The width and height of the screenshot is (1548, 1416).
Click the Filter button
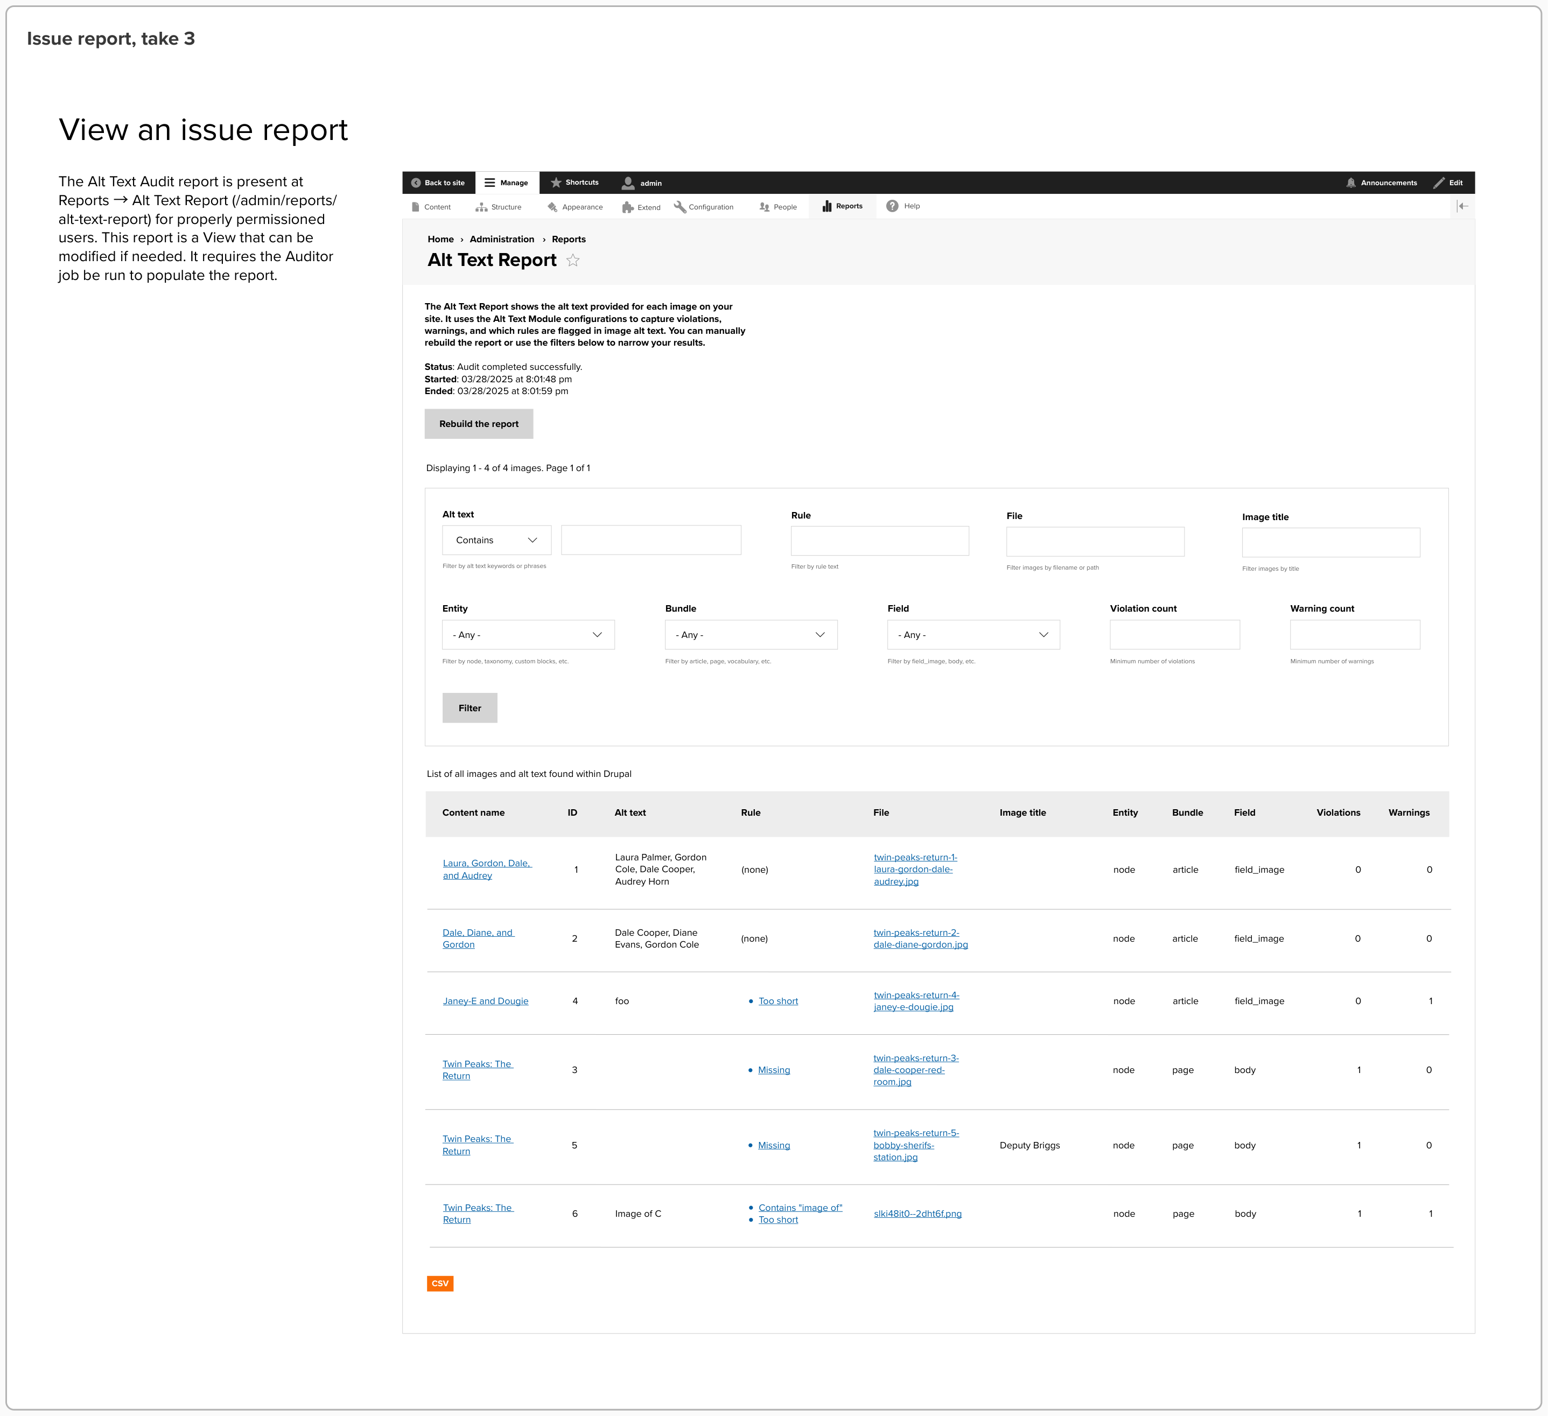click(x=469, y=708)
